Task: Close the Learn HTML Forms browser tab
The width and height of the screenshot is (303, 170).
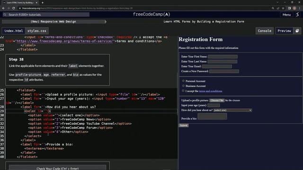Action: [x=36, y=3]
